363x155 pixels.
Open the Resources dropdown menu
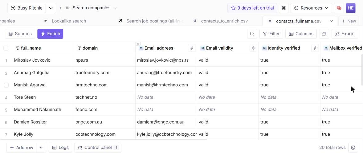coord(311,8)
